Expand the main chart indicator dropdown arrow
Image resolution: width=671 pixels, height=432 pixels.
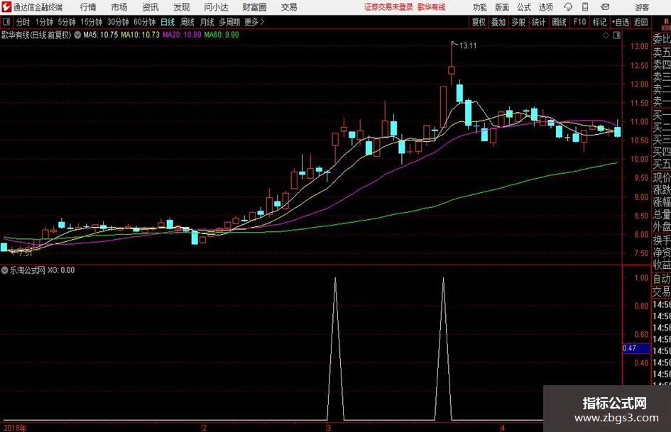point(77,35)
